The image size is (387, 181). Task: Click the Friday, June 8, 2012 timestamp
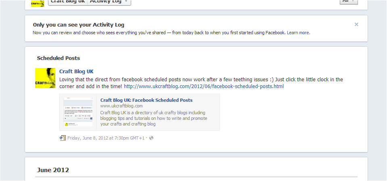pyautogui.click(x=106, y=138)
